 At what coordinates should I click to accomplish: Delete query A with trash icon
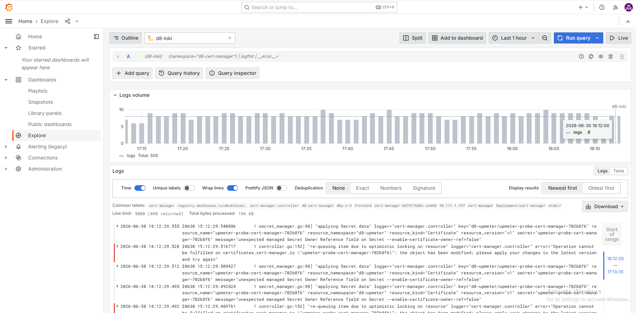[x=611, y=56]
